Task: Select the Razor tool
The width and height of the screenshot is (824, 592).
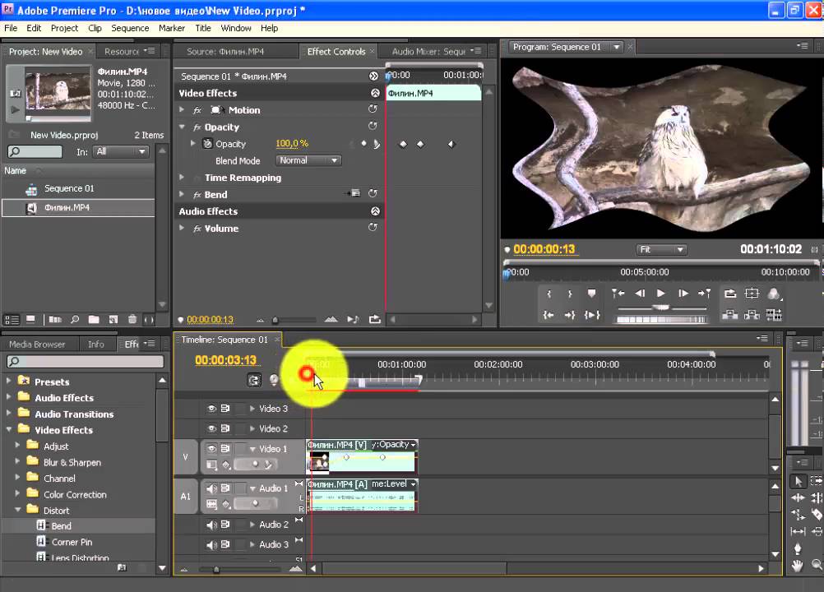Action: coord(817,515)
